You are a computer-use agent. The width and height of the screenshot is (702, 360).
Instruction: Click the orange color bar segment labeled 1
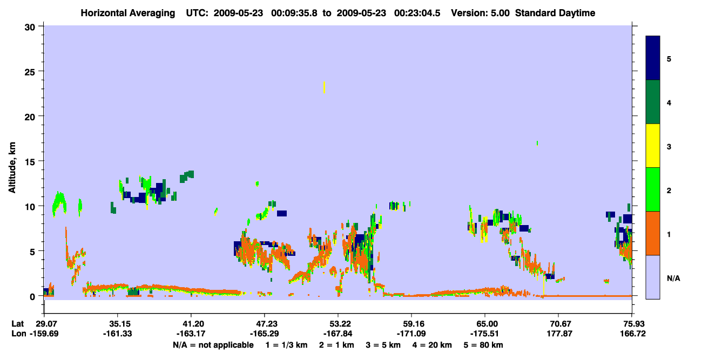point(653,233)
